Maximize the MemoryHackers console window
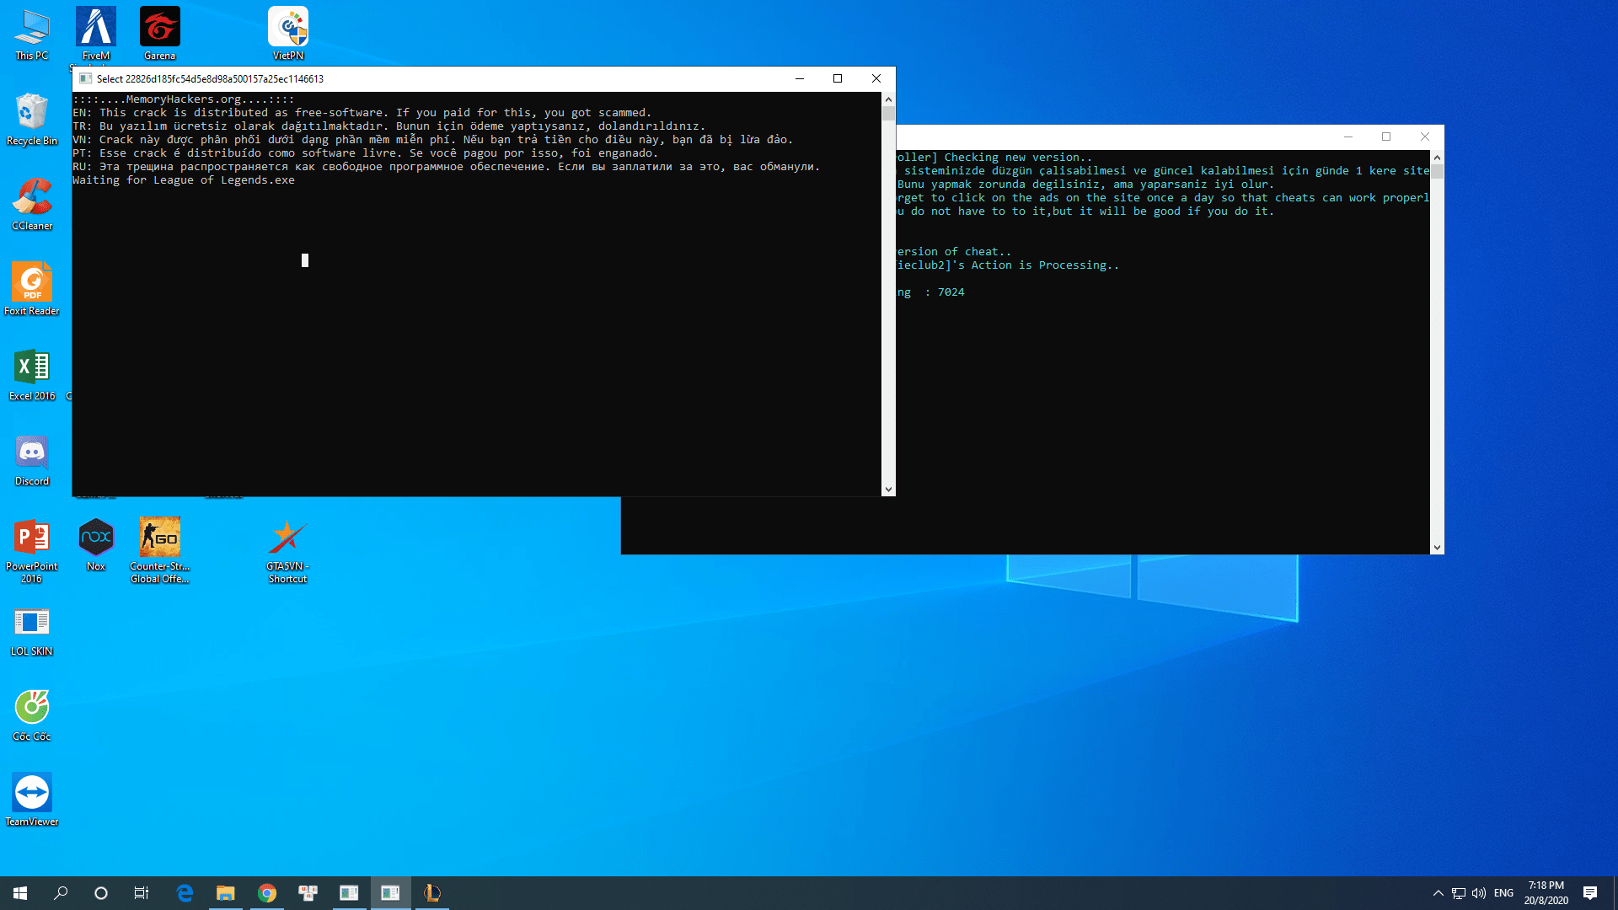 pos(838,78)
